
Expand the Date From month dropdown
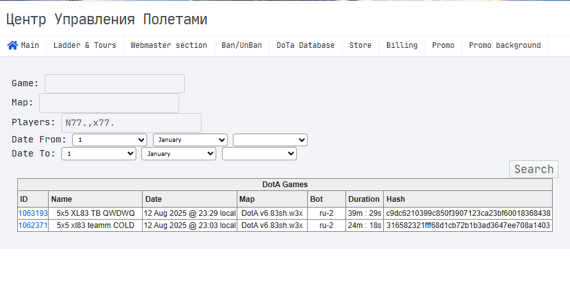(x=190, y=140)
